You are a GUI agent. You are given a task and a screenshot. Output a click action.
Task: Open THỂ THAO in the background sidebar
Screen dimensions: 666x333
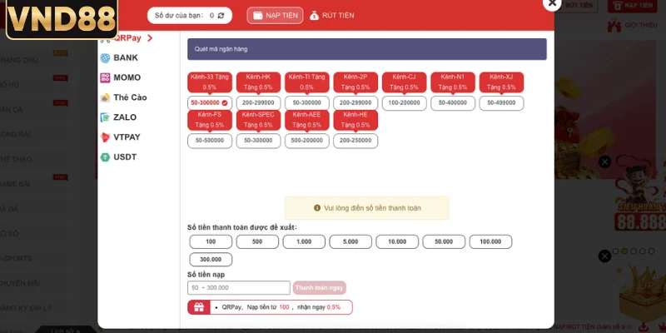coord(16,159)
